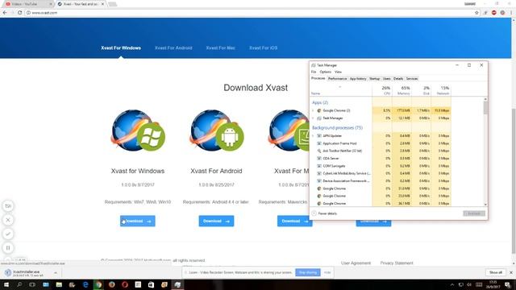Open the Options menu in Task Manager
This screenshot has width=516, height=290.
[325, 72]
